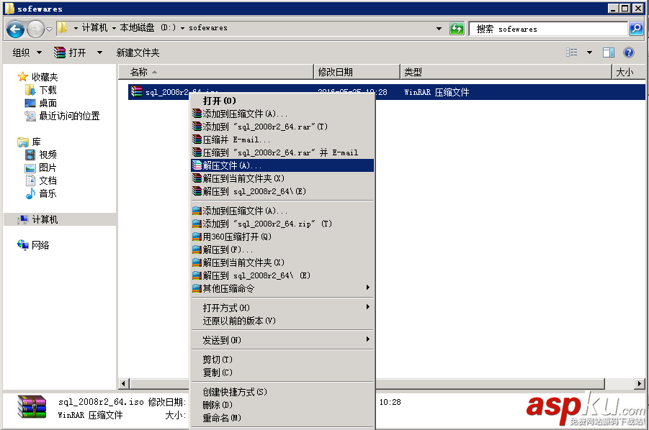The height and width of the screenshot is (430, 649).
Task: Click 新建文件夹 toolbar button
Action: 138,52
